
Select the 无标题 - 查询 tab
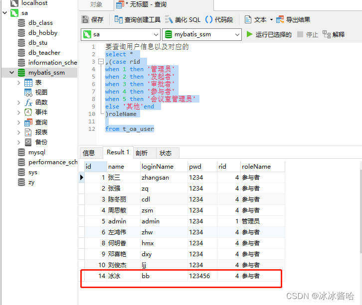coord(164,4)
